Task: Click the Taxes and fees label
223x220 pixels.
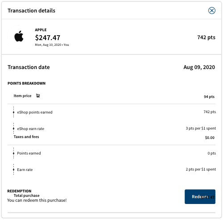Action: (26, 137)
